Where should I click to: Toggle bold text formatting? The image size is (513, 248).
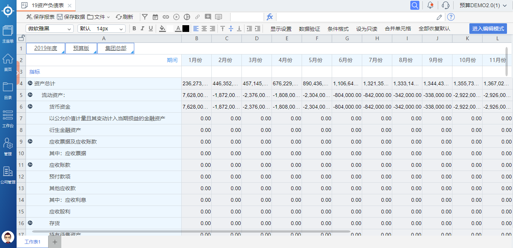coord(134,29)
